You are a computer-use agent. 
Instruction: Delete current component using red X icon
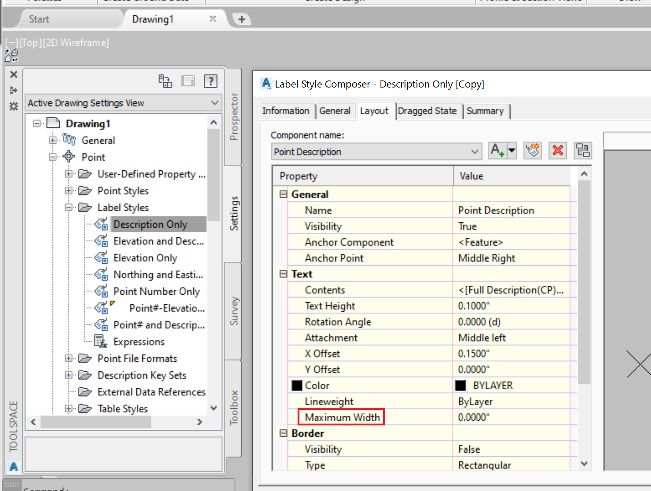pos(558,151)
